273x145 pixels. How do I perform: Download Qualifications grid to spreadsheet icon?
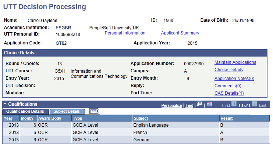tap(209, 104)
